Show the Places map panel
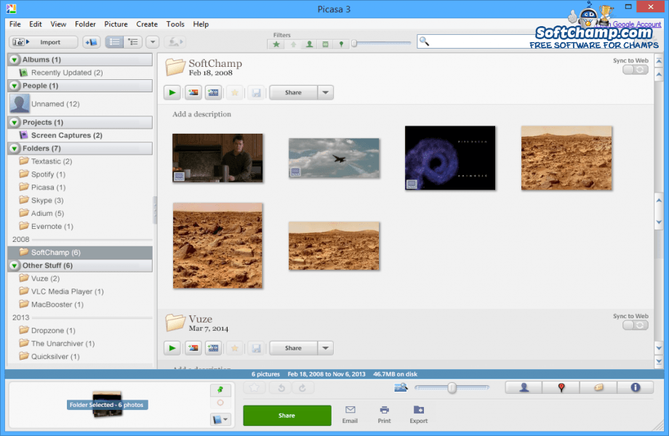Screen dimensions: 669x436 click(561, 387)
